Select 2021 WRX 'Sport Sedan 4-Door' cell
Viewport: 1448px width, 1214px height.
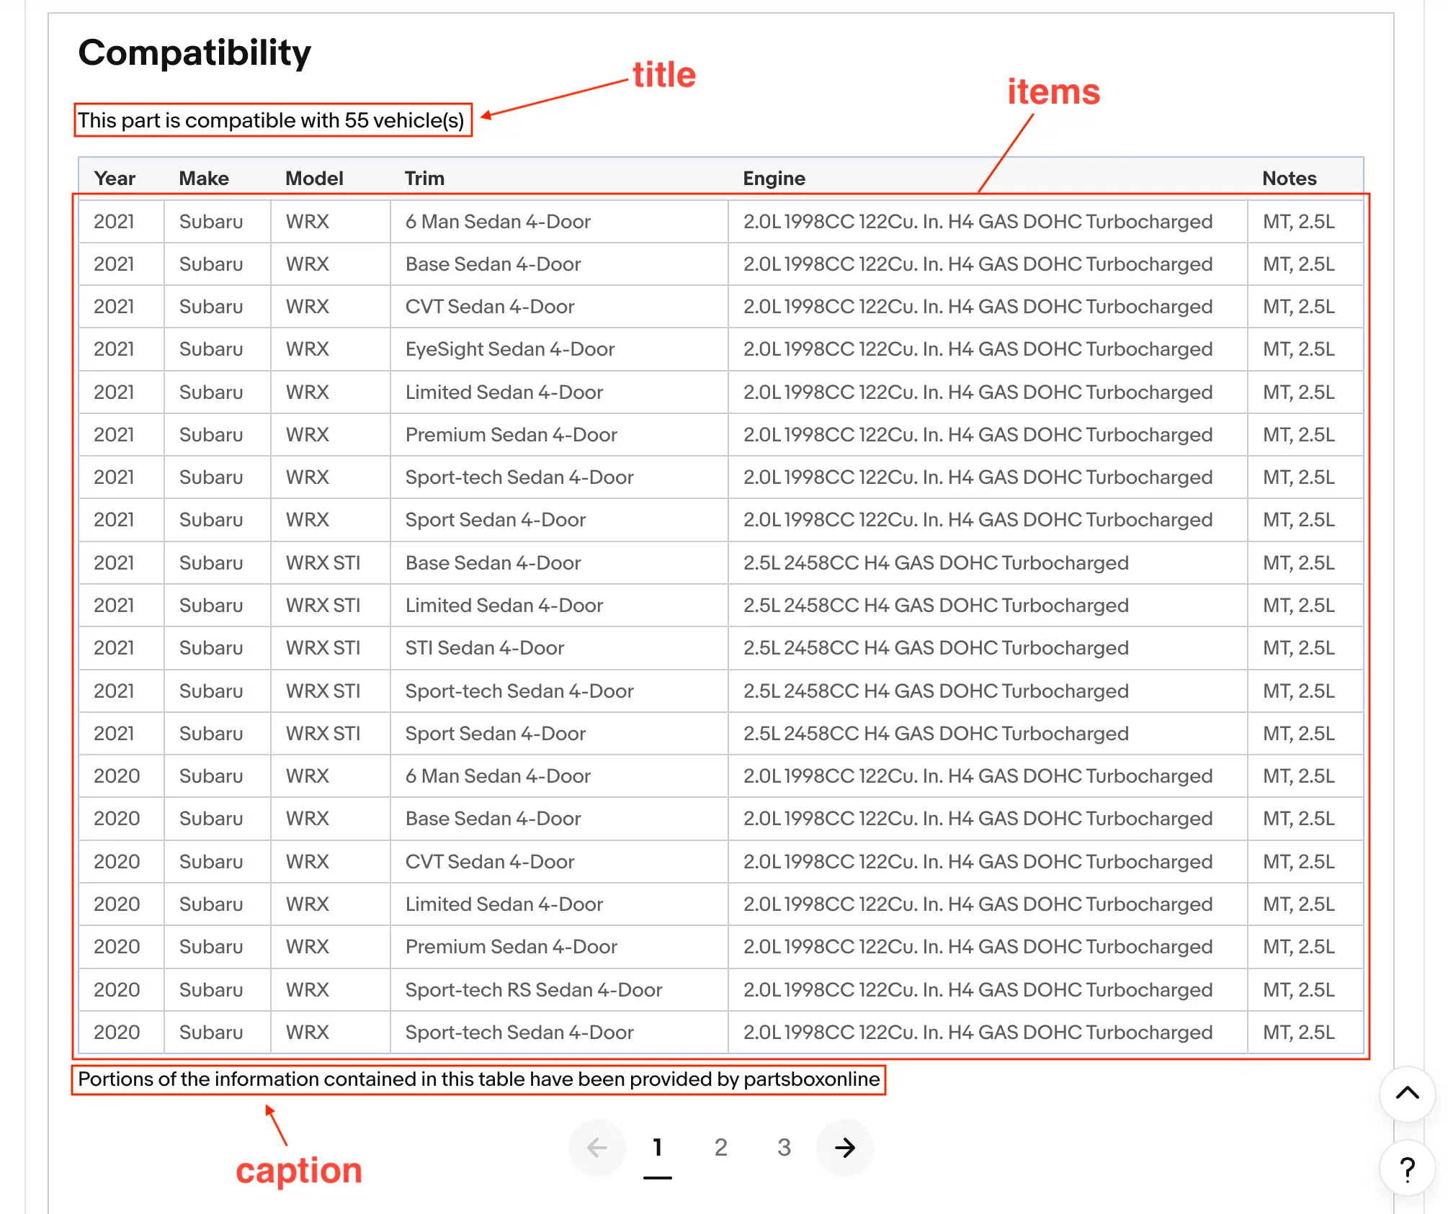[x=559, y=520]
